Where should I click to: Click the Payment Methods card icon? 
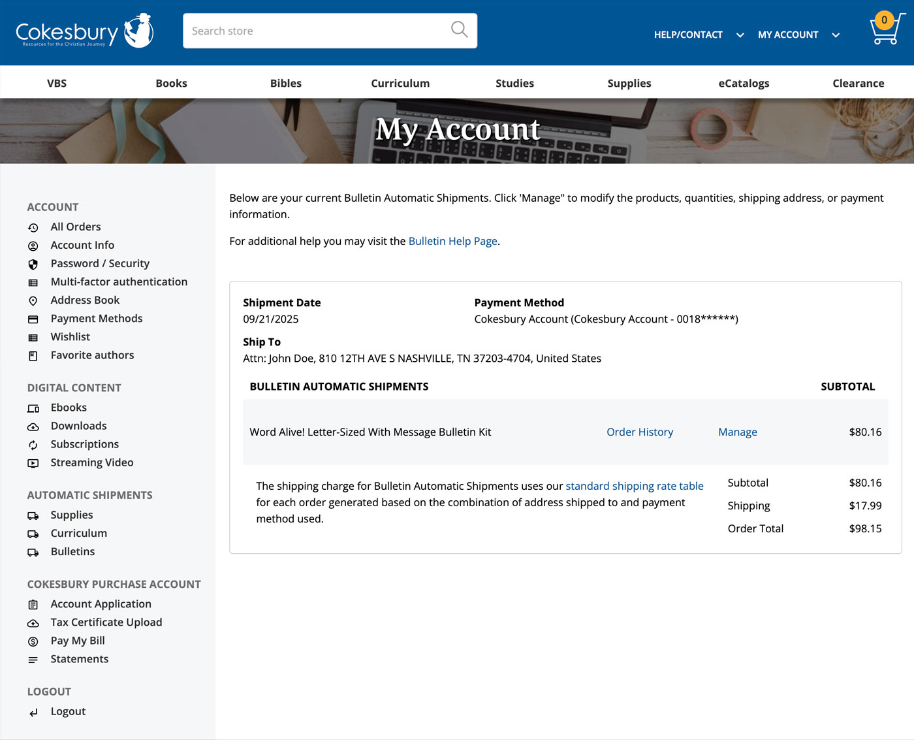pos(33,319)
